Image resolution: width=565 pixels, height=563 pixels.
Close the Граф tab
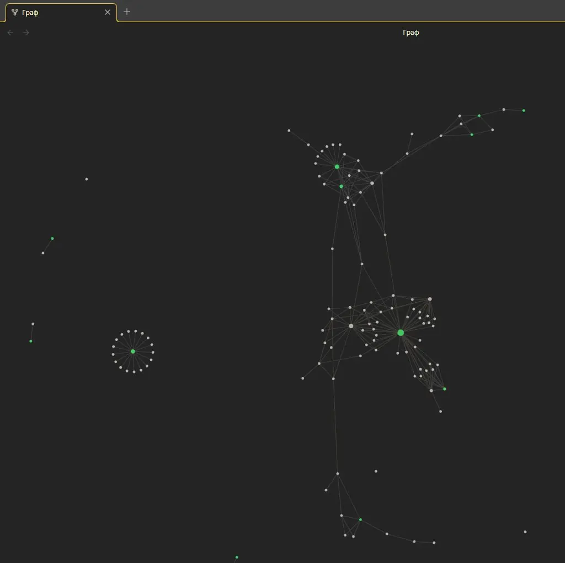click(108, 12)
